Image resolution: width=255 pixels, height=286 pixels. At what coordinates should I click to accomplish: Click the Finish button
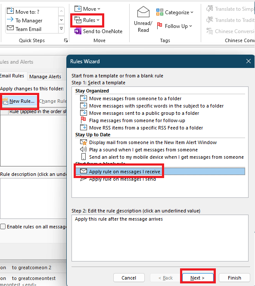[234, 278]
